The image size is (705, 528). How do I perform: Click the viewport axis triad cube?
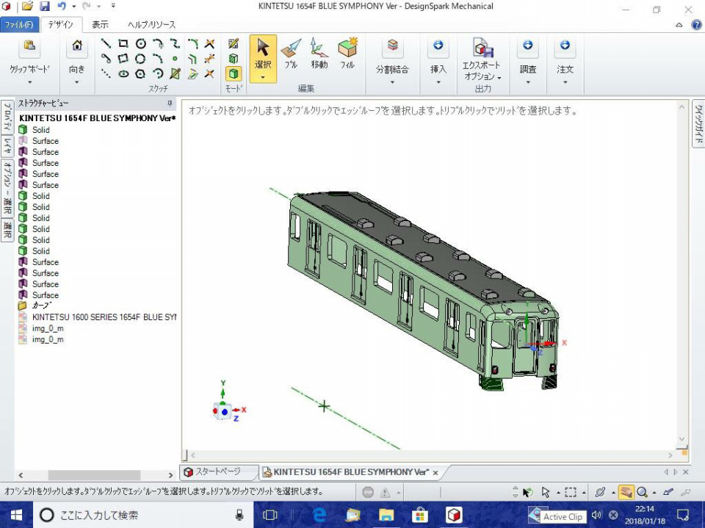pos(223,411)
